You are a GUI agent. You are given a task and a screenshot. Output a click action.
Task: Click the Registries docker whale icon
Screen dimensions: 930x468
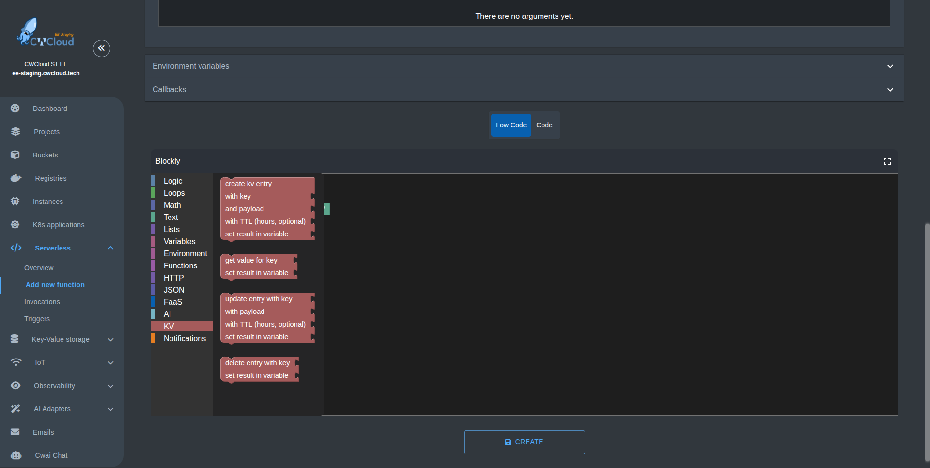click(x=16, y=178)
